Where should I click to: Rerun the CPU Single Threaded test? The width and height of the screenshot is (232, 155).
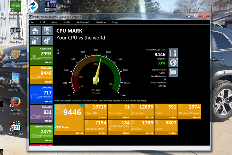[x=196, y=117]
